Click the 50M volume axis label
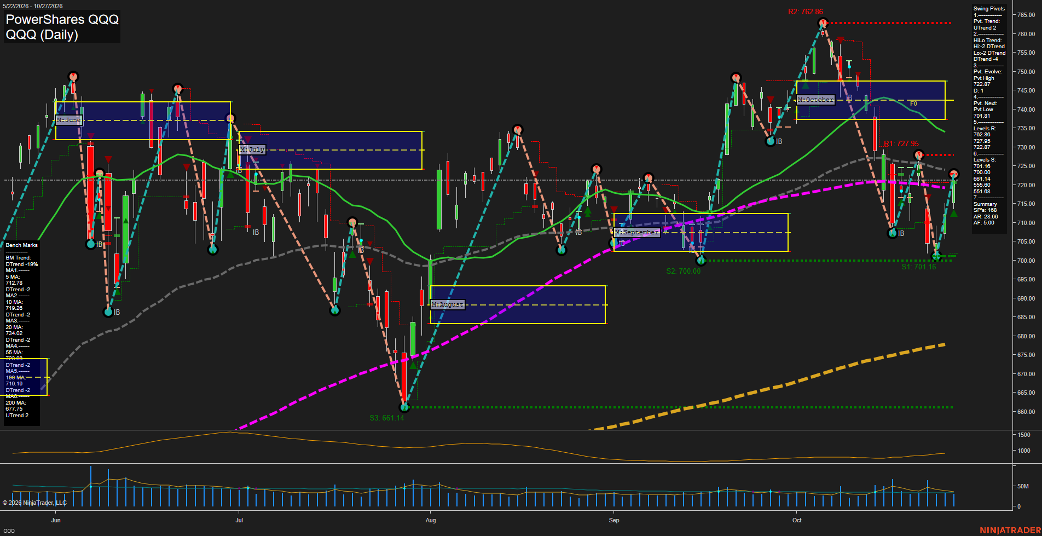The width and height of the screenshot is (1042, 536). [x=1023, y=486]
